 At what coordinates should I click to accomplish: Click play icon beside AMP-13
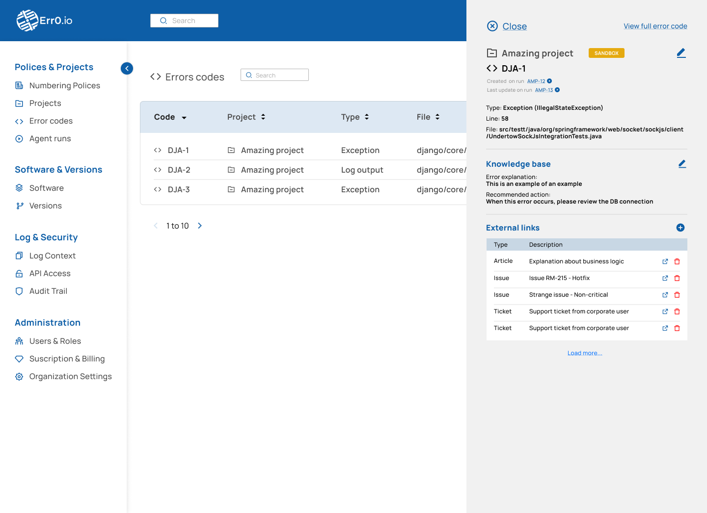(557, 90)
